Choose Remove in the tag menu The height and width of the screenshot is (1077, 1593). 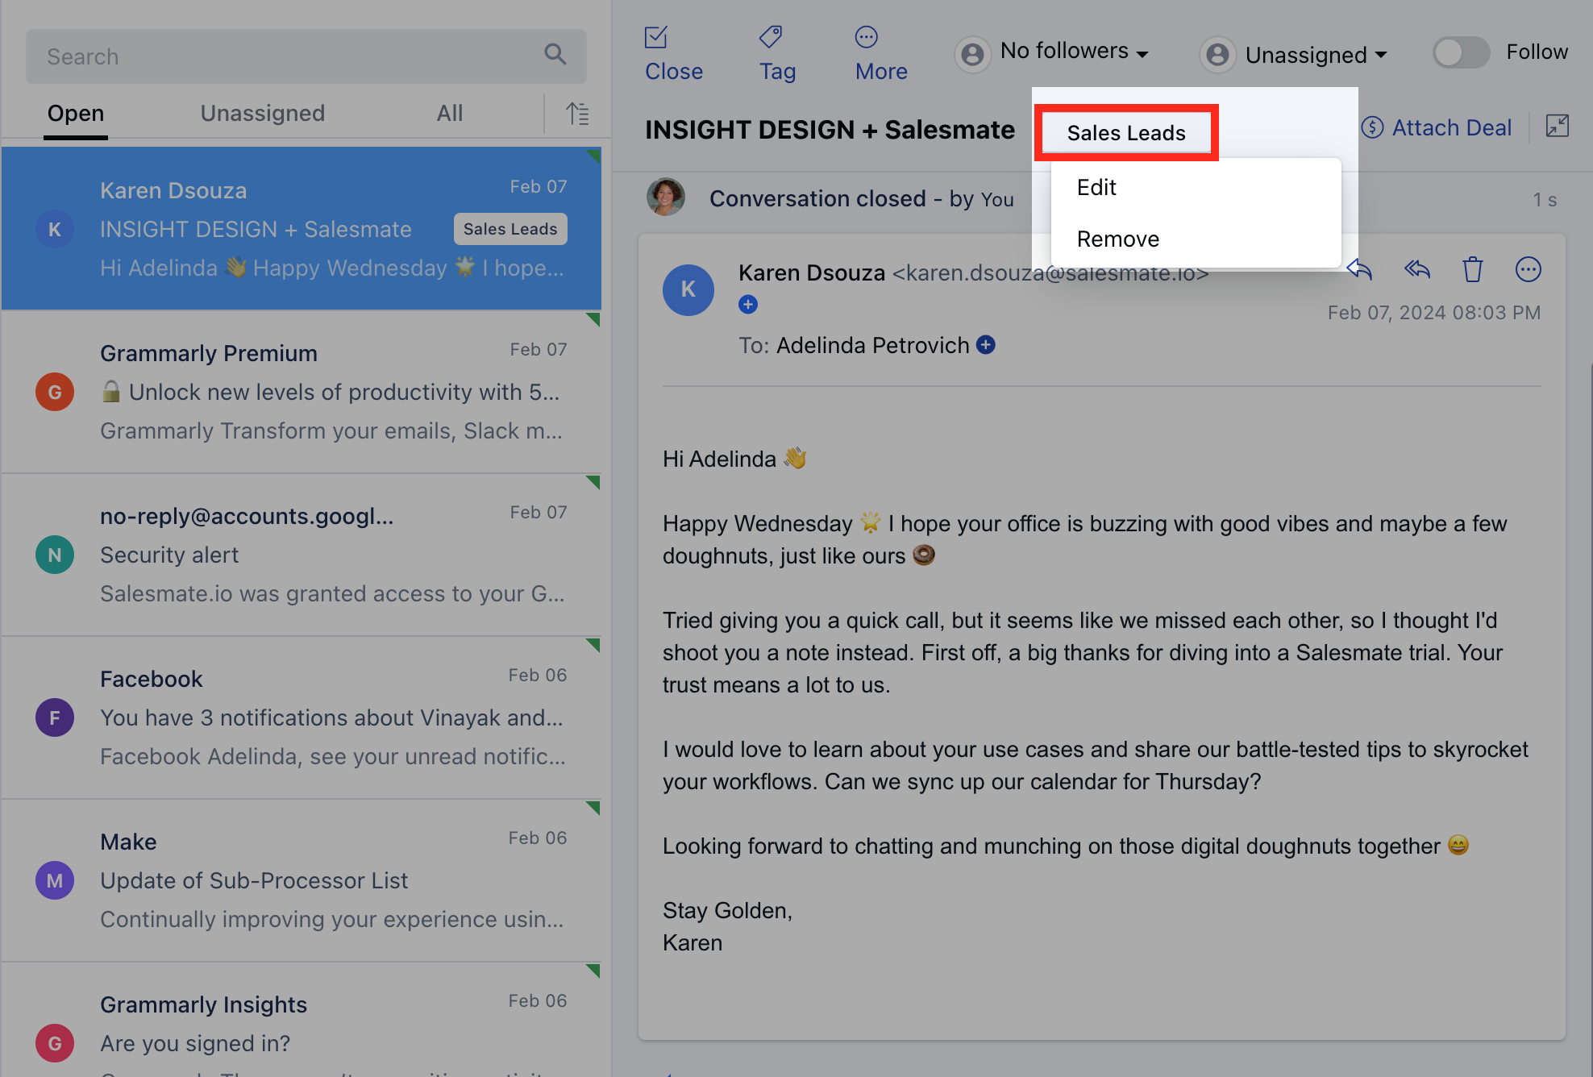(x=1118, y=239)
